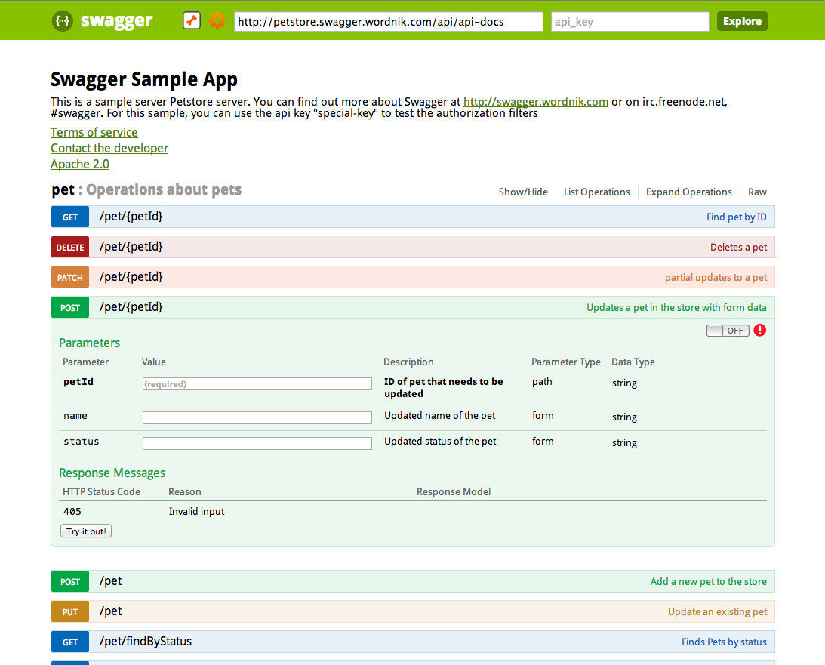Click 'Updated name of the pet' description
The height and width of the screenshot is (665, 825).
[x=440, y=416]
